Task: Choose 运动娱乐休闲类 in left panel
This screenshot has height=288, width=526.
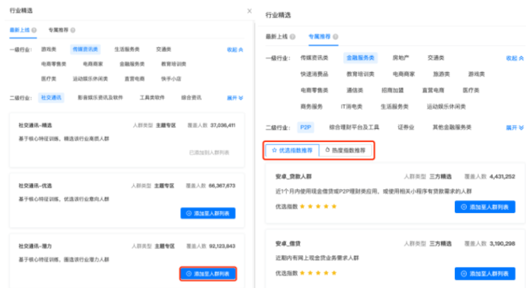Action: pos(90,79)
